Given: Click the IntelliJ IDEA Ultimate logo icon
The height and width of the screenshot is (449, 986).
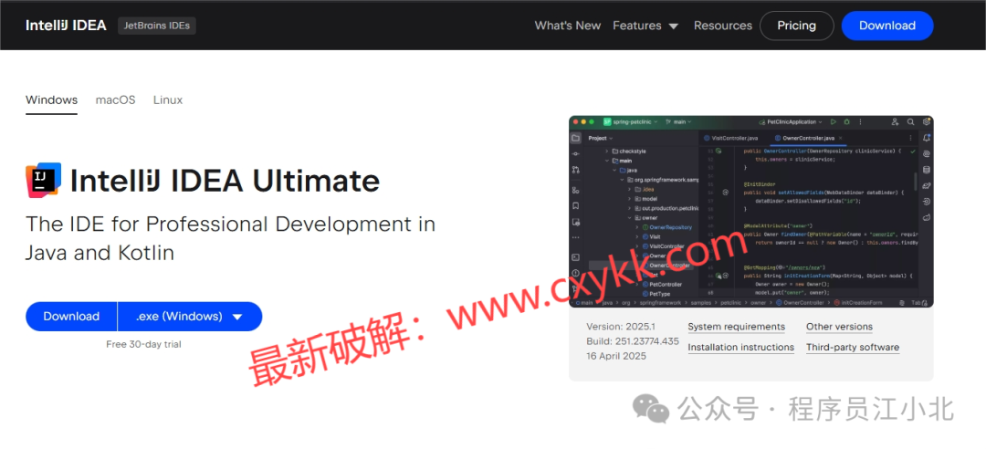Looking at the screenshot, I should (44, 181).
